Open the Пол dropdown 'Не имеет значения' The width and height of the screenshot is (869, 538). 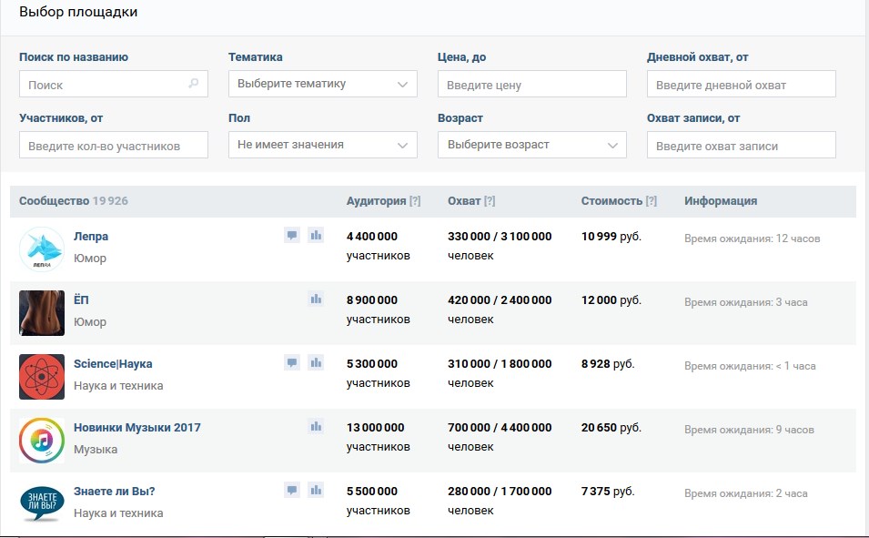click(322, 145)
